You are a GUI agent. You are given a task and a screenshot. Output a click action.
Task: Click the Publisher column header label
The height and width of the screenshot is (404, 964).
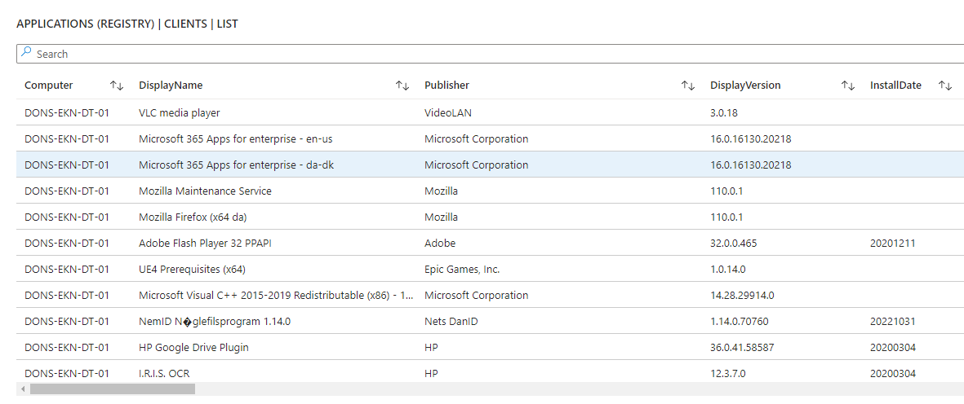pos(446,86)
